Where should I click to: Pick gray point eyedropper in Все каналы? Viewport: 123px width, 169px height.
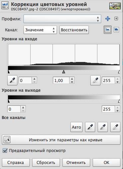click(103, 127)
